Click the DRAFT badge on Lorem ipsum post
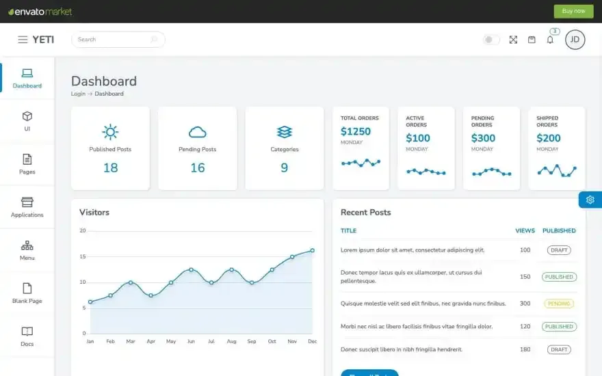The width and height of the screenshot is (602, 376). tap(559, 250)
